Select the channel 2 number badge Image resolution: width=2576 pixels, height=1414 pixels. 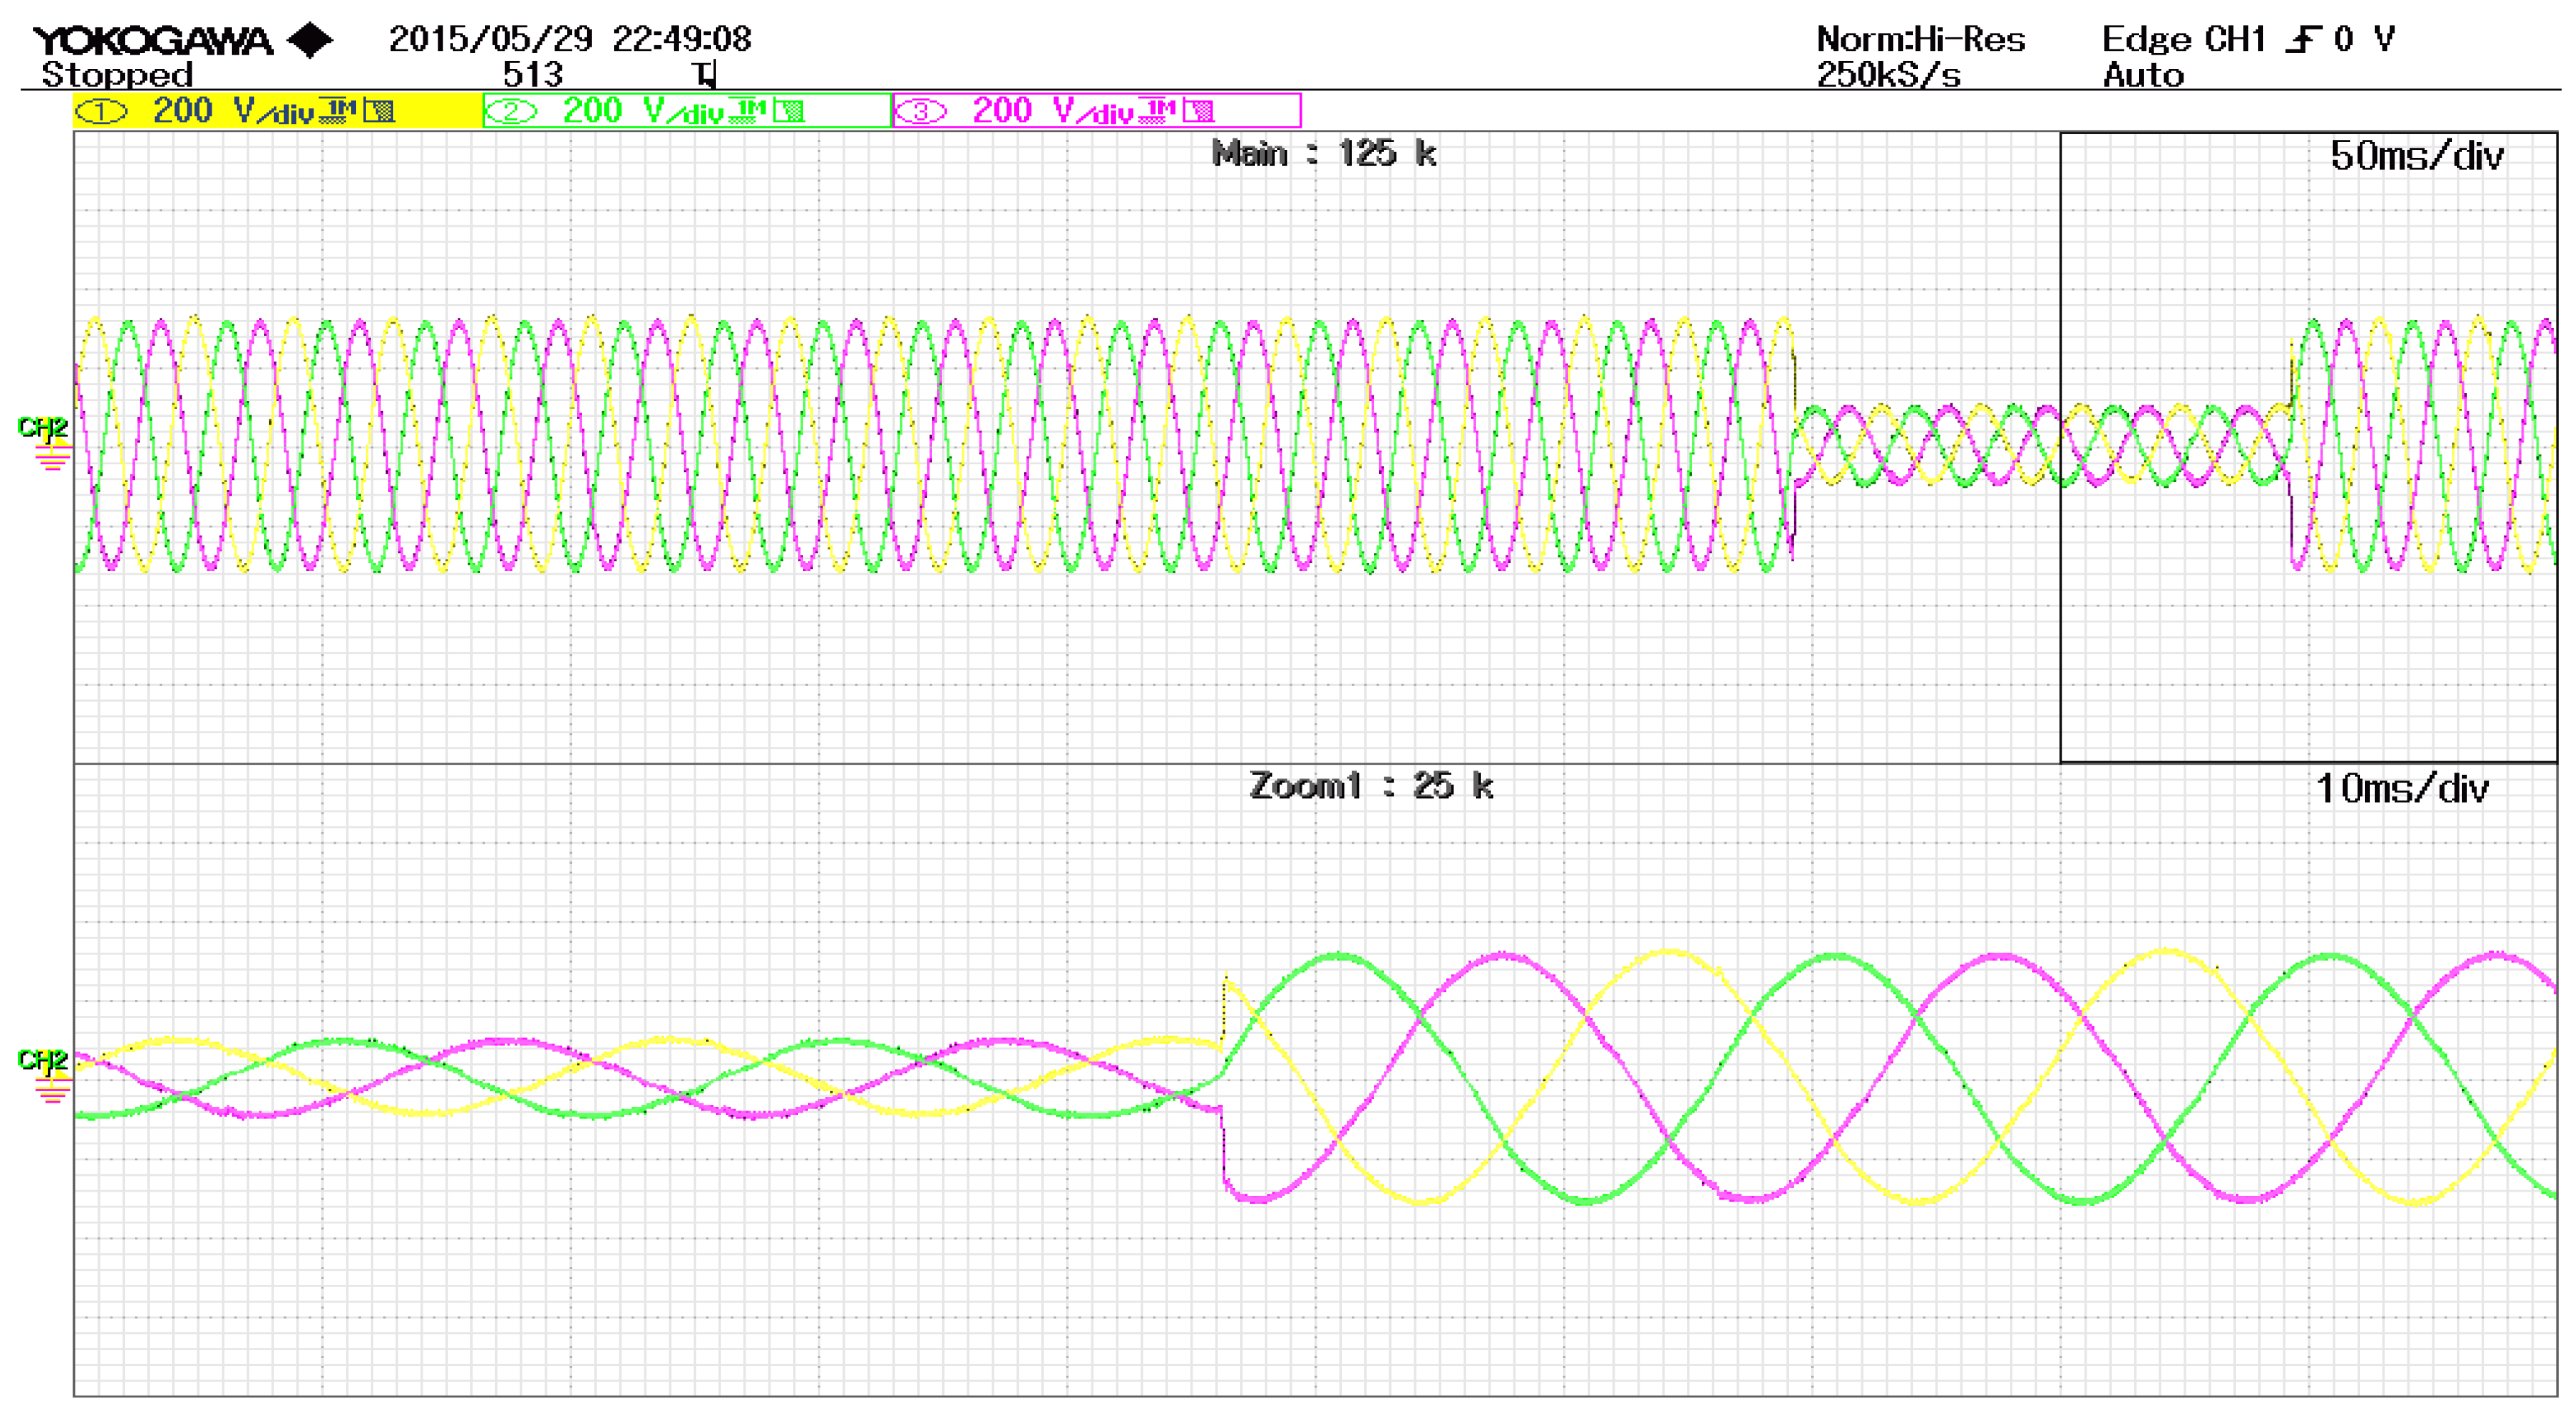pyautogui.click(x=511, y=112)
